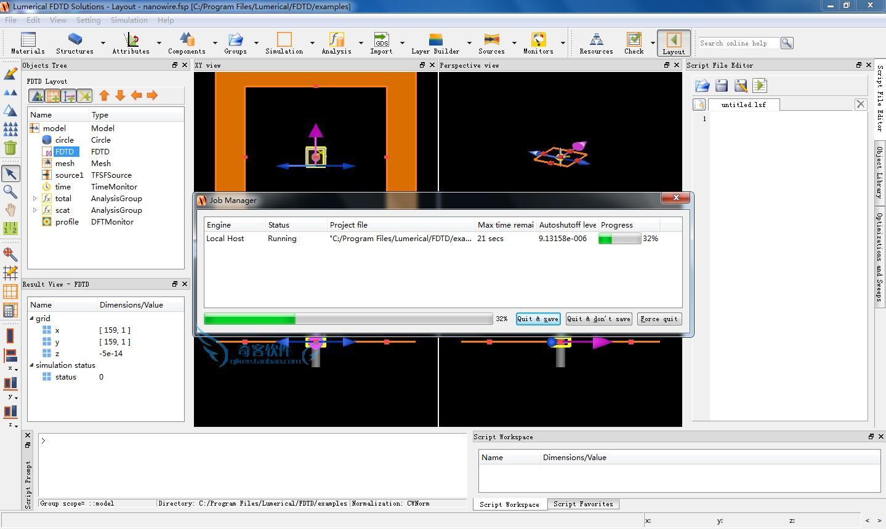Click the Search online help field

pos(738,43)
